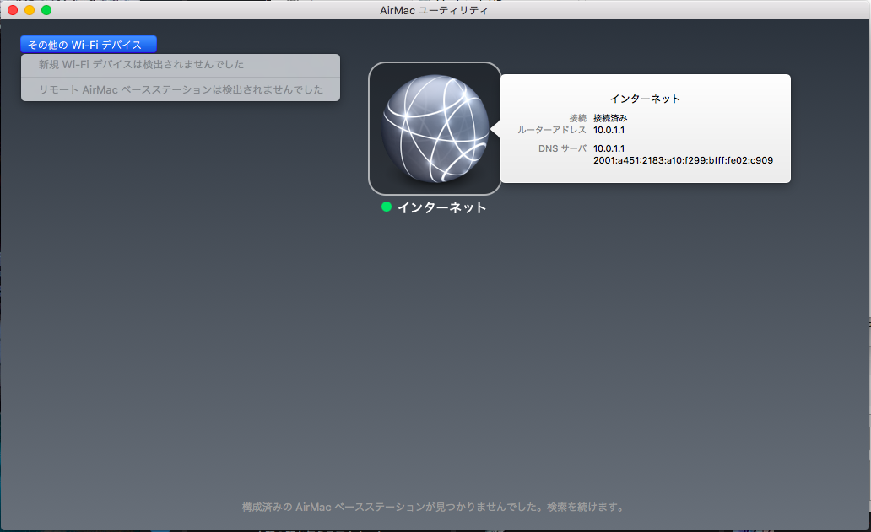This screenshot has width=871, height=532.
Task: Click the インターネット popover title
Action: [645, 99]
